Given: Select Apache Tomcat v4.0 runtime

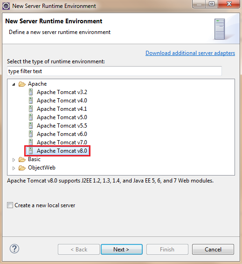Looking at the screenshot, I should coord(62,101).
